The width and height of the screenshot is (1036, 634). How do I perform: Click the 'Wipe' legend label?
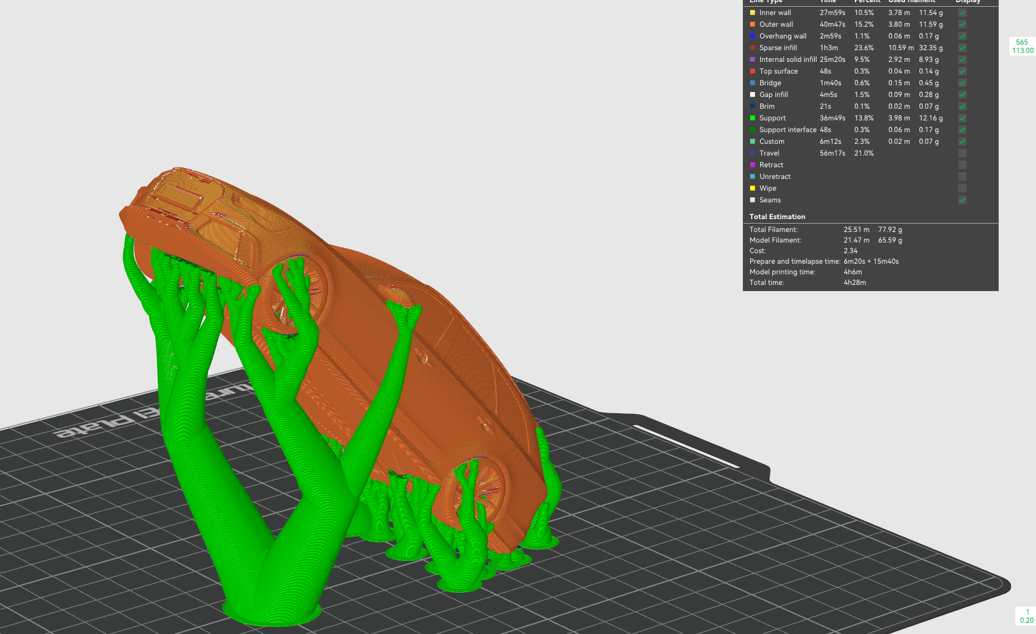click(767, 188)
